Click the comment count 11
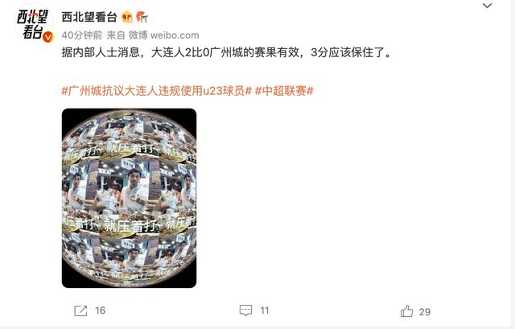This screenshot has width=515, height=329. point(265,310)
